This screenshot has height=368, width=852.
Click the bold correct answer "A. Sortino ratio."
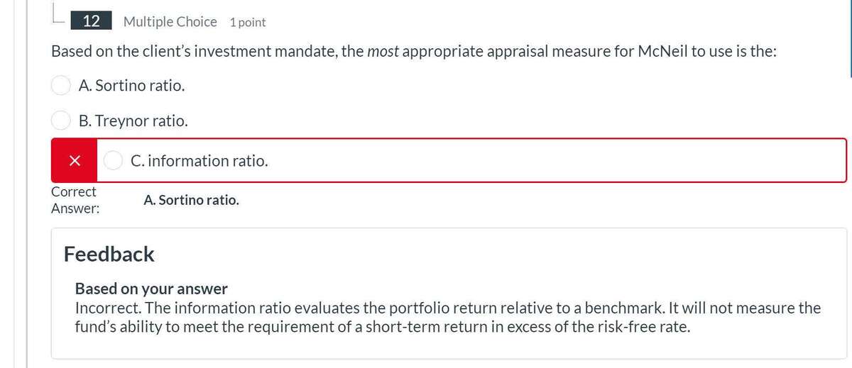[191, 200]
